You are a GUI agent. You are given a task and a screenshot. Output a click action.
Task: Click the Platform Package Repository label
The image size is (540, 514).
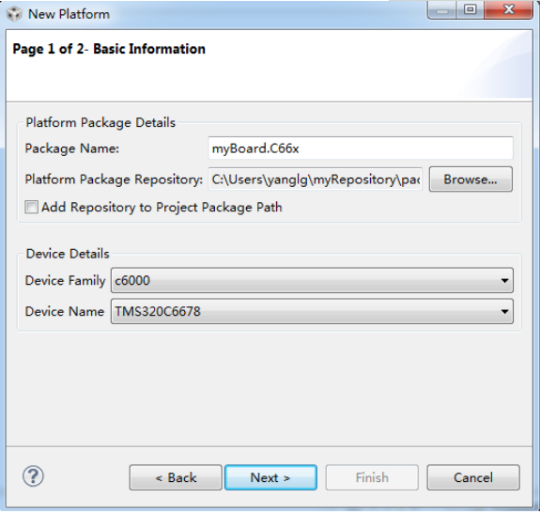(114, 179)
